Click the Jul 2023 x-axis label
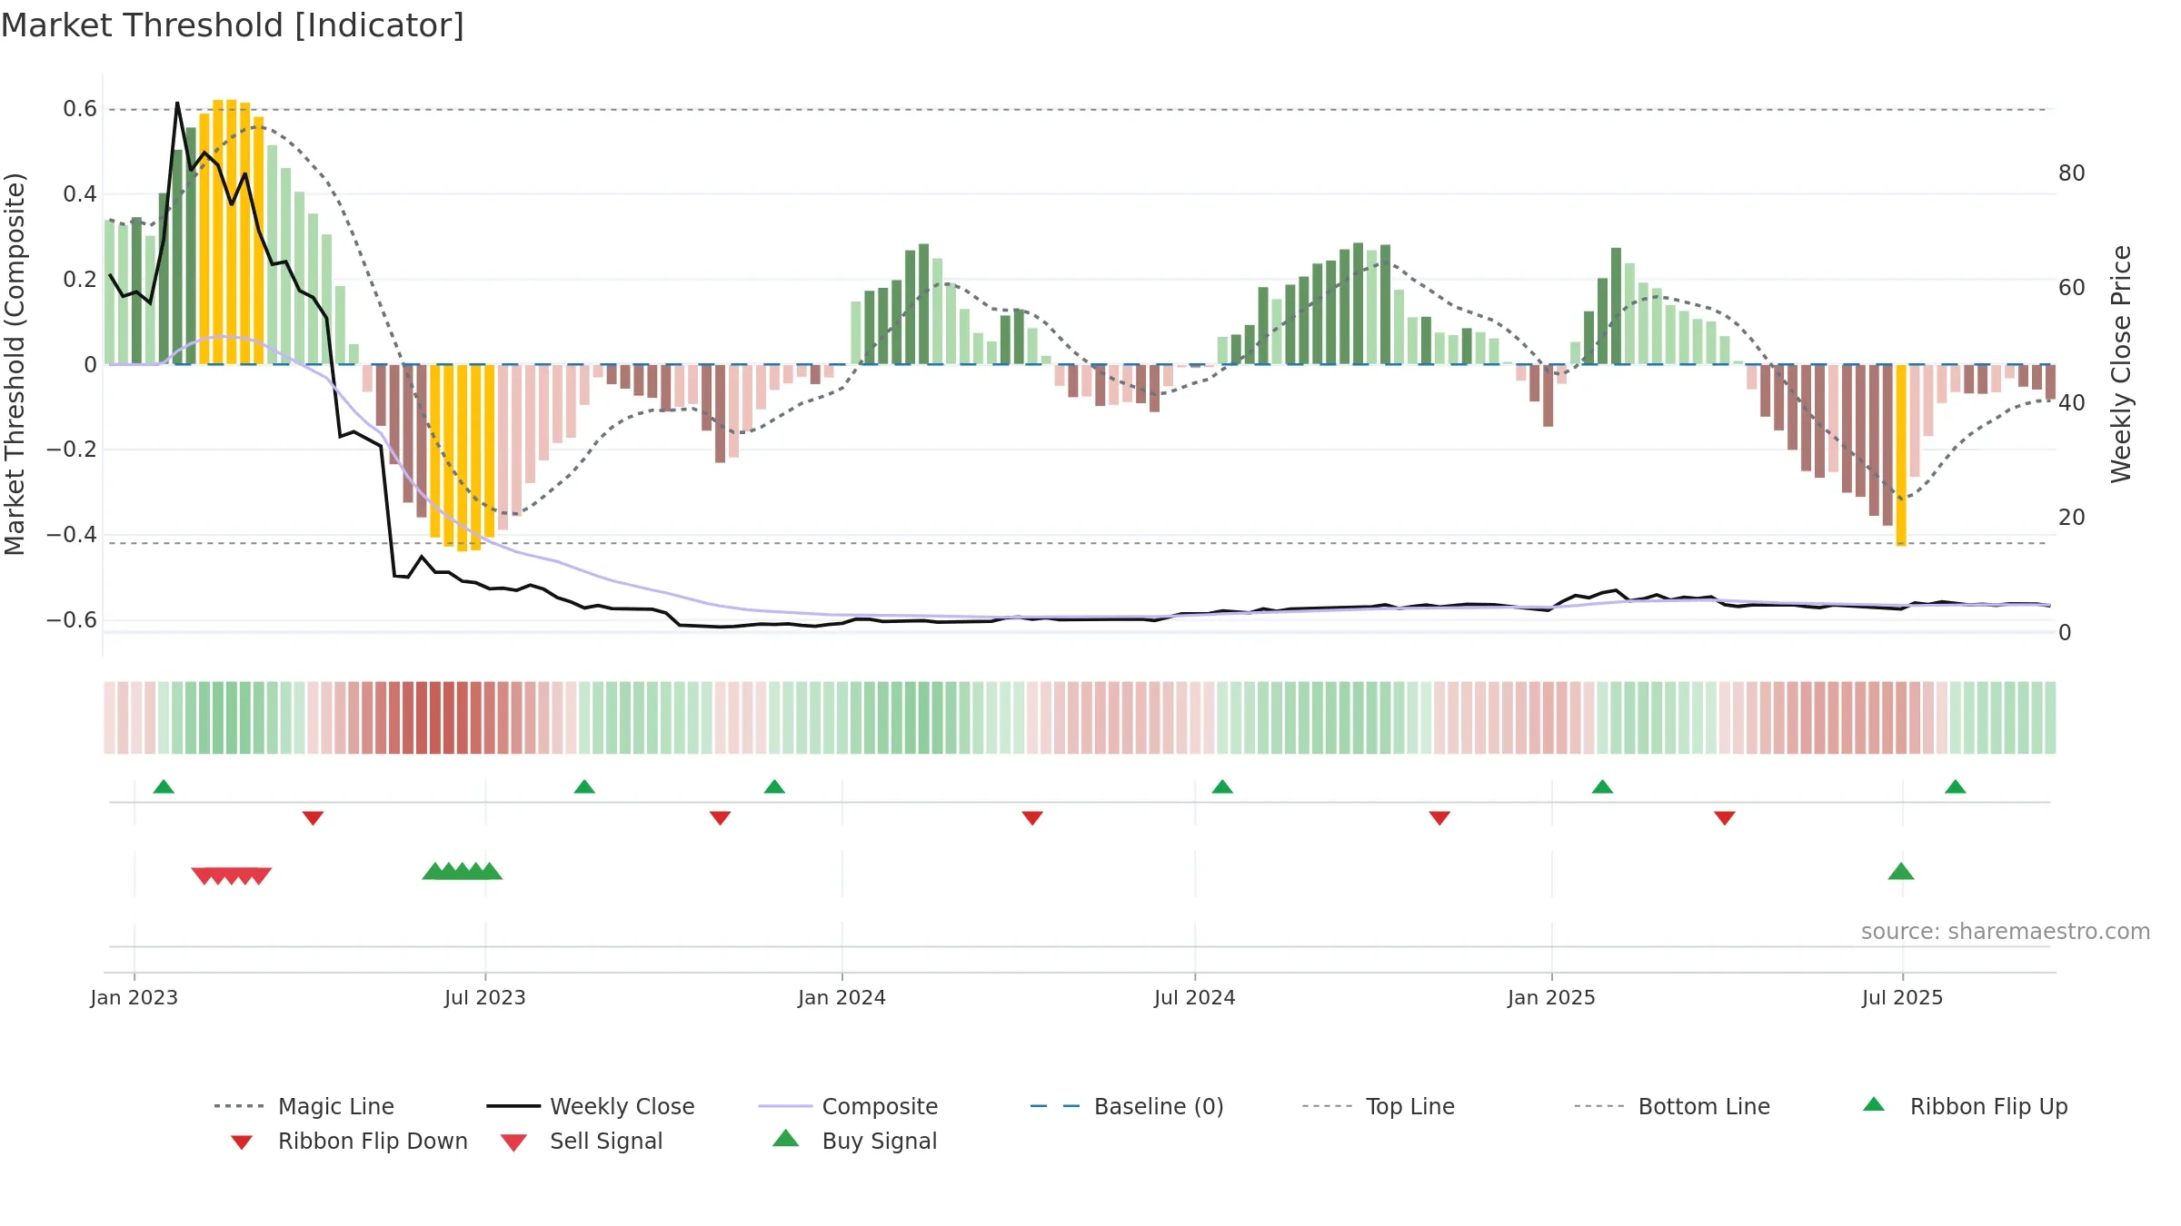This screenshot has width=2181, height=1226. point(485,997)
